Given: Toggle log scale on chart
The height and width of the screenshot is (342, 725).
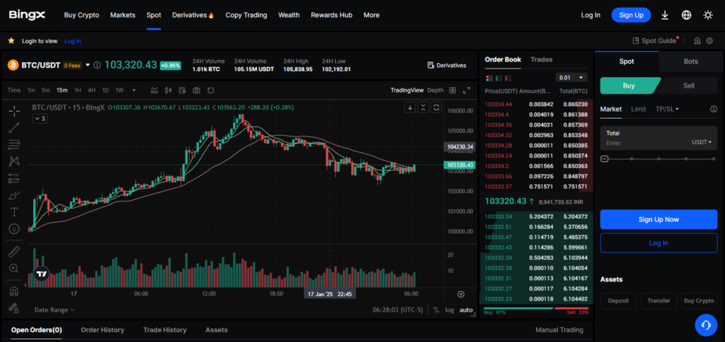Looking at the screenshot, I should (450, 310).
